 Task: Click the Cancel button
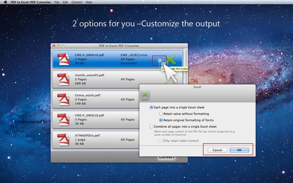click(217, 150)
